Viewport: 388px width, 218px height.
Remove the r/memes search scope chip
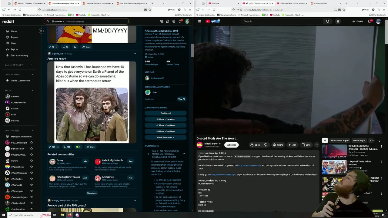(63, 21)
